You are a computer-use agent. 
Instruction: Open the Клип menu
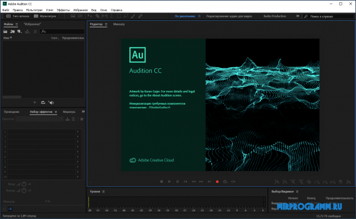pyautogui.click(x=49, y=10)
